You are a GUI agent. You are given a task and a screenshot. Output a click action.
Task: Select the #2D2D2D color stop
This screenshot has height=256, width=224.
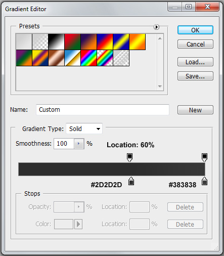pos(131,181)
